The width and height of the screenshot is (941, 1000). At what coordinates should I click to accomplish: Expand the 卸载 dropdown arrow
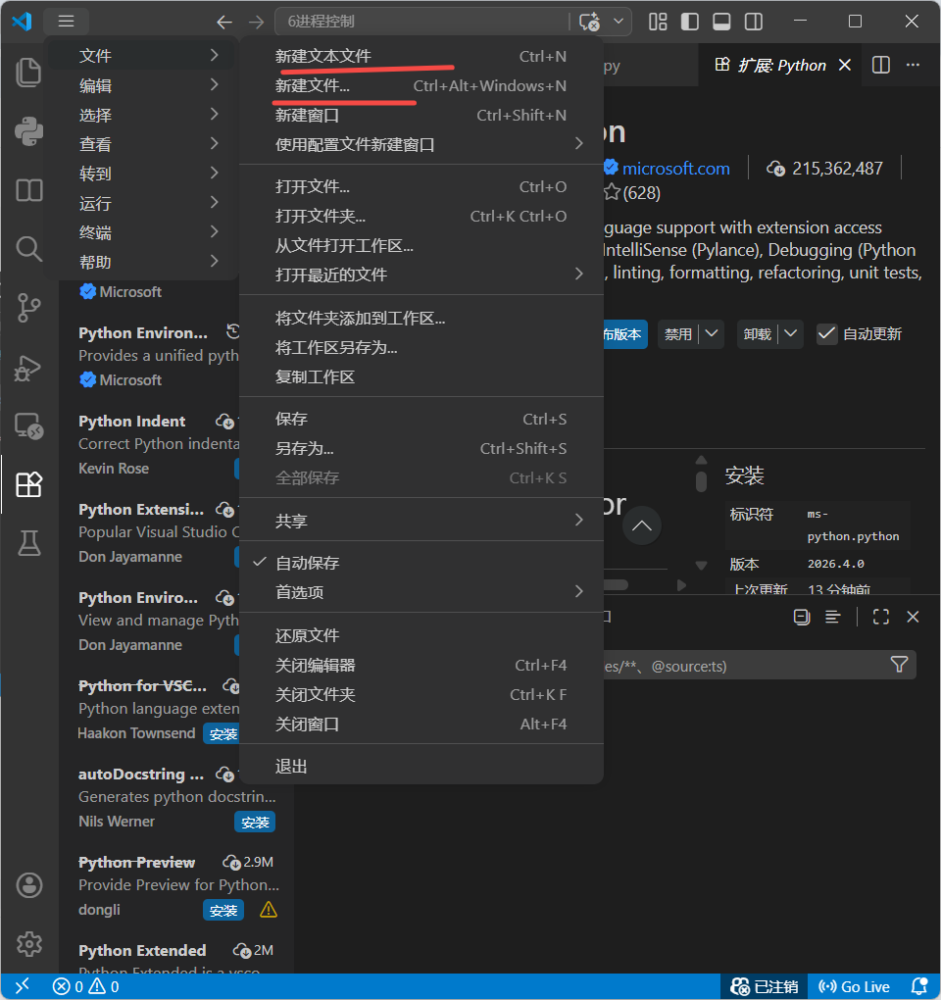tap(791, 333)
